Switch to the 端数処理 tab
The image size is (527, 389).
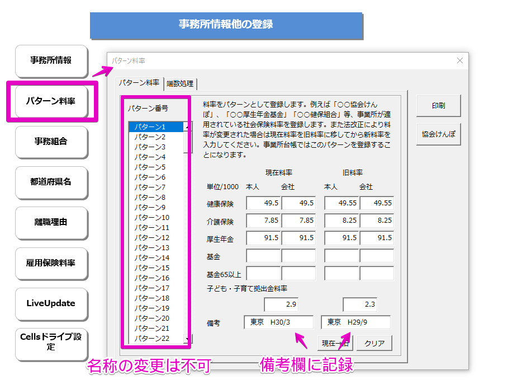click(180, 84)
